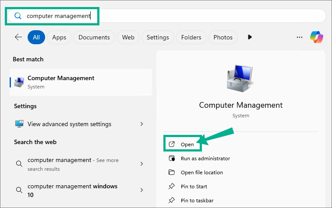Switch to the Web filter tab
This screenshot has height=208, width=332.
[x=128, y=37]
